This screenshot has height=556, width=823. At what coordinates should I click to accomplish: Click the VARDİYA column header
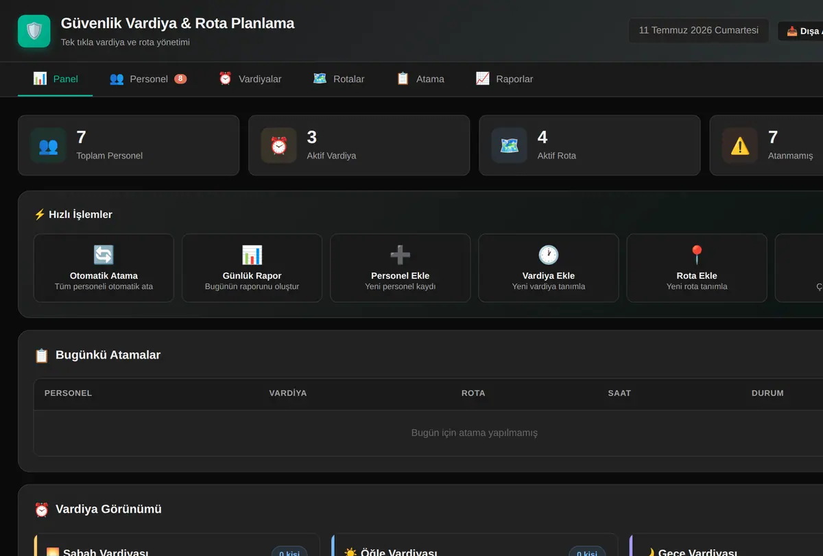pos(287,394)
